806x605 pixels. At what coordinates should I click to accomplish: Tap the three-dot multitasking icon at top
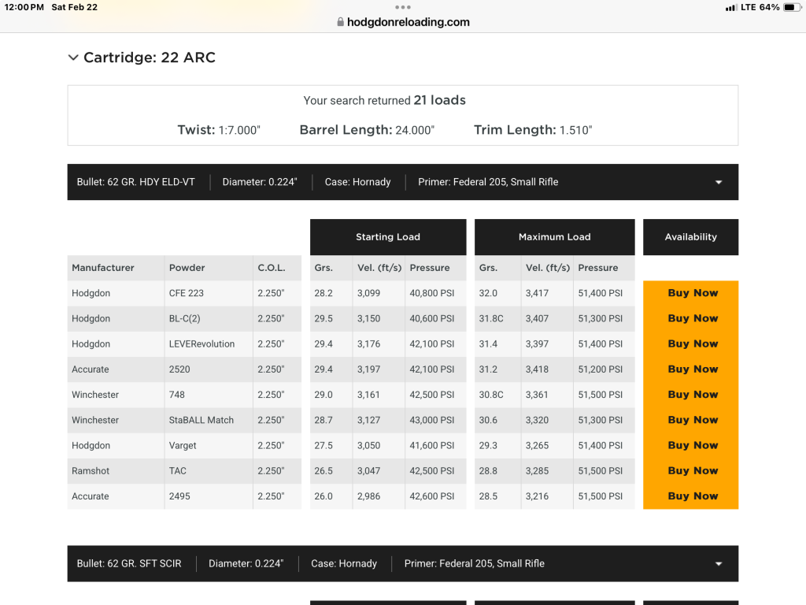click(x=403, y=7)
